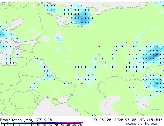This screenshot has height=126, width=164.
Task: Pick the 30 to 35 mm purple swatch
Action: 58,123
